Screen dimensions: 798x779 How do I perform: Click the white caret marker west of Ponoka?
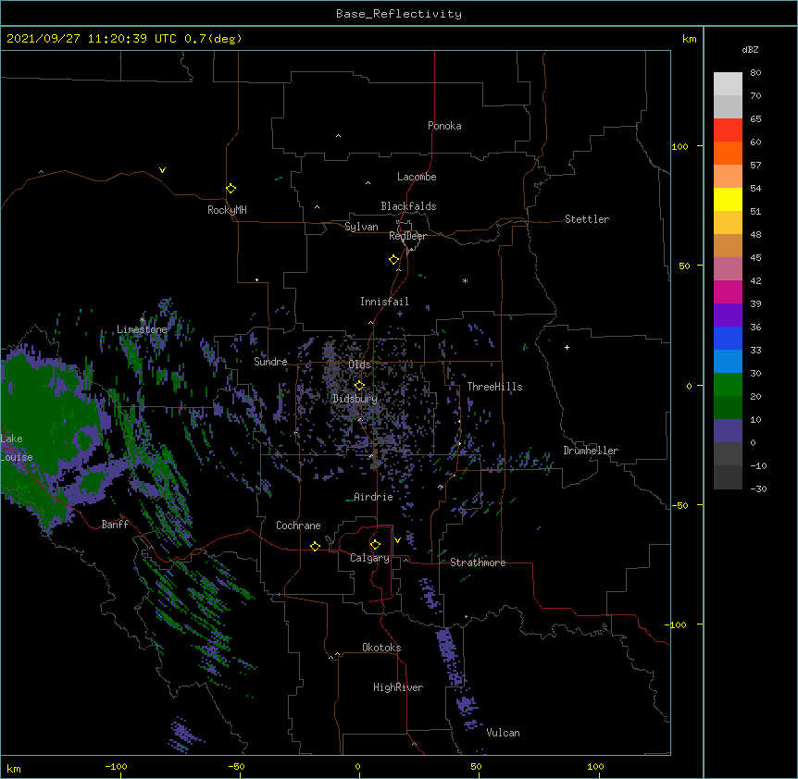338,136
